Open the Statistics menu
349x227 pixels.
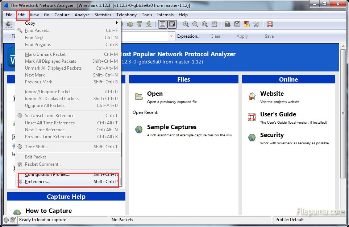(x=103, y=15)
